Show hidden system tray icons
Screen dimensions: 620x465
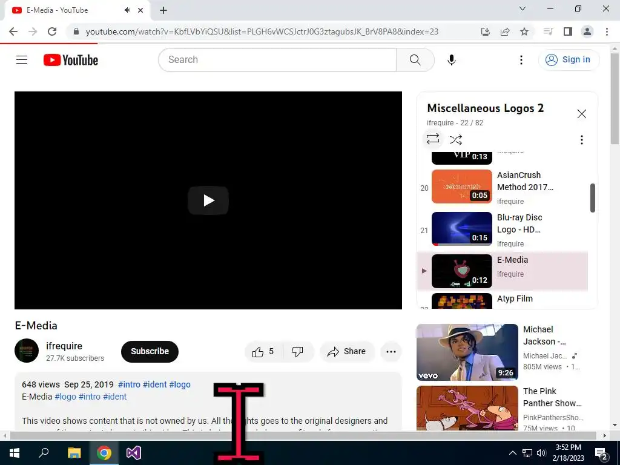[x=512, y=453]
